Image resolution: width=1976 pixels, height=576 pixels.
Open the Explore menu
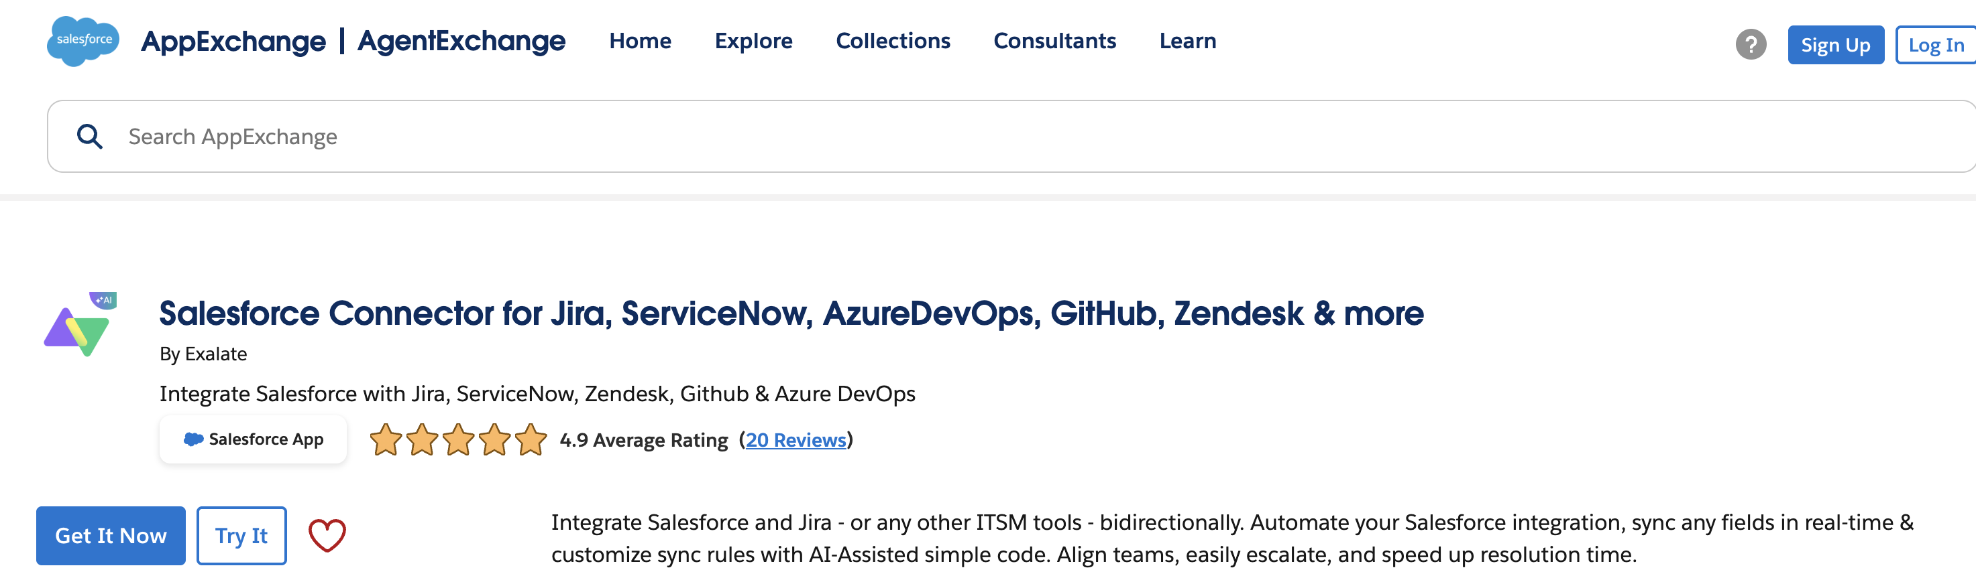point(753,41)
